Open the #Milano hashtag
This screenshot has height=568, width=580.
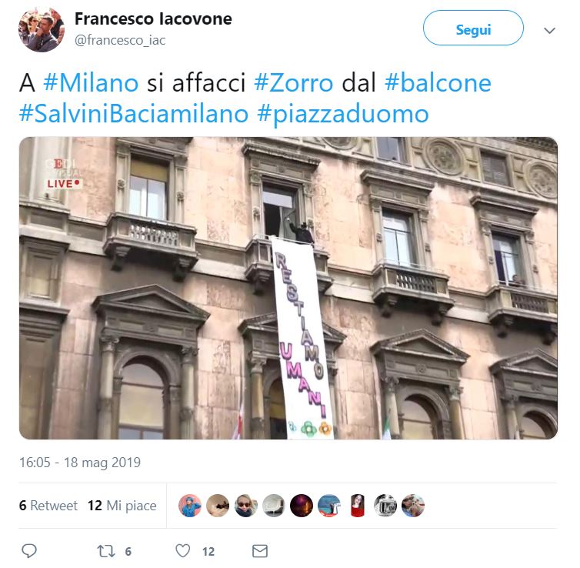click(91, 82)
